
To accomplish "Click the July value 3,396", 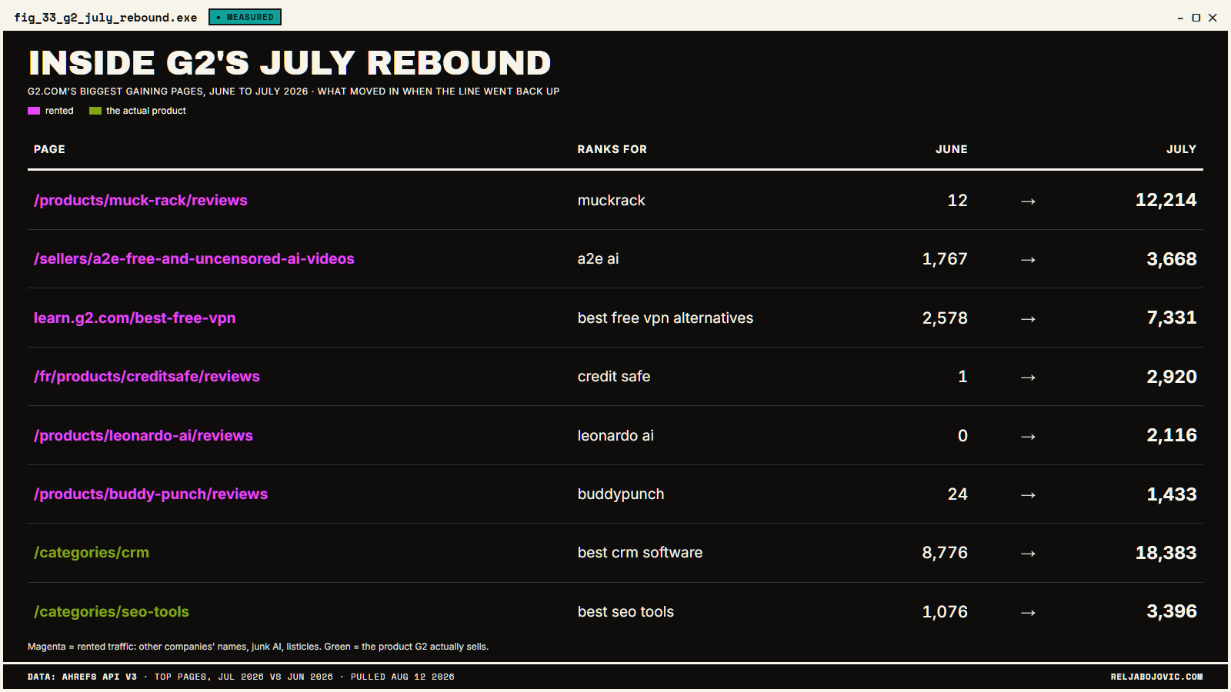I will (1172, 612).
